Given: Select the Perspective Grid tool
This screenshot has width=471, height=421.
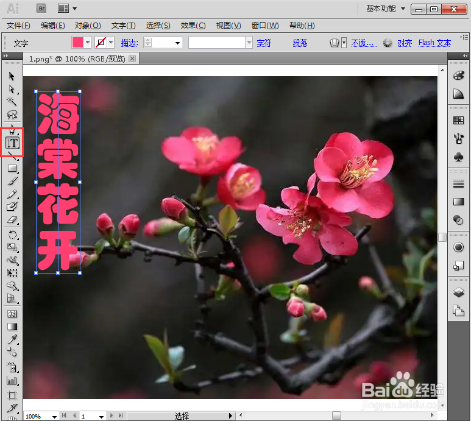Looking at the screenshot, I should tap(12, 299).
